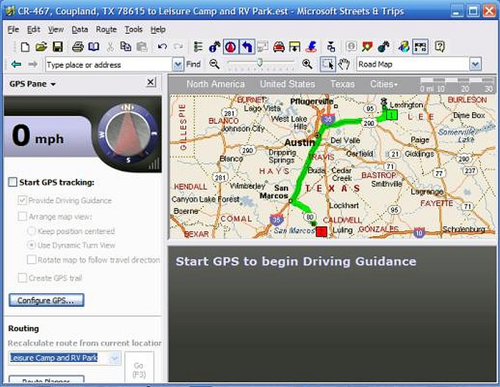
Task: Toggle the red compass GPS pane icon
Action: point(231,47)
